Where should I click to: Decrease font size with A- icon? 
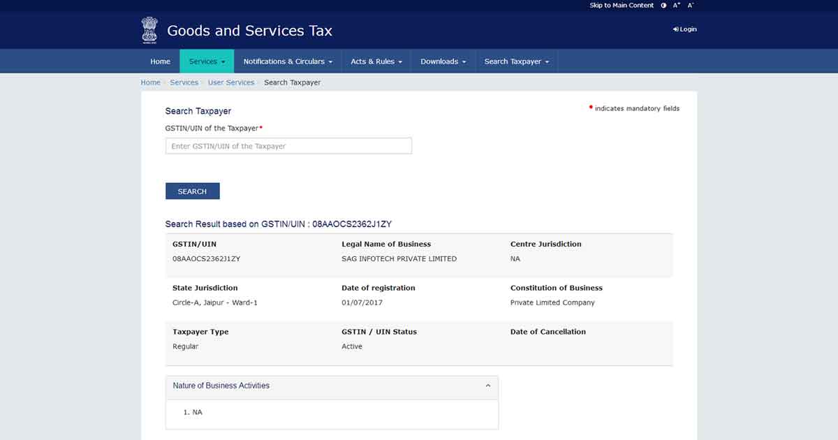691,6
